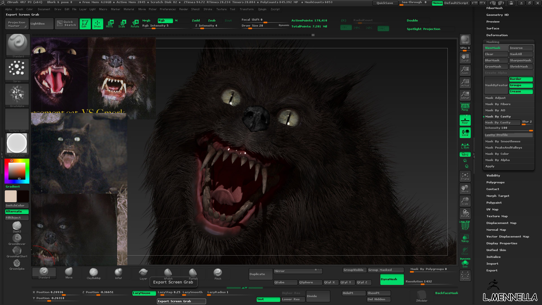Image resolution: width=542 pixels, height=305 pixels.
Task: Select ClayBuildup brush in bottom shelf
Action: pyautogui.click(x=93, y=273)
